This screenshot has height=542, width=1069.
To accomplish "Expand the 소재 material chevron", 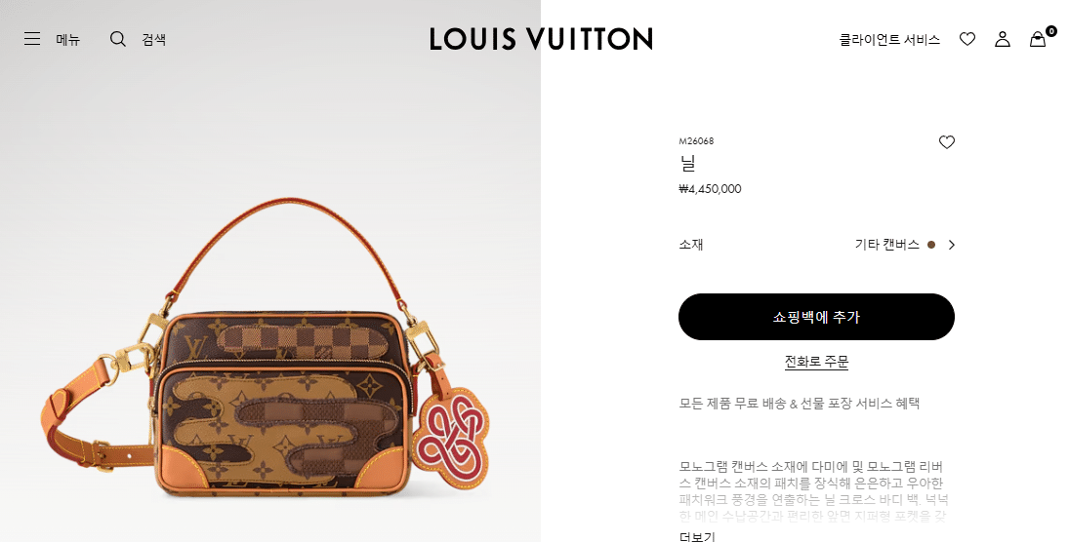I will tap(951, 245).
